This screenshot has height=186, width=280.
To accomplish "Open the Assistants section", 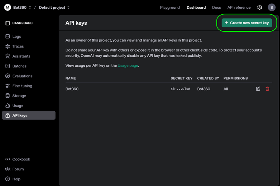I will (x=21, y=56).
